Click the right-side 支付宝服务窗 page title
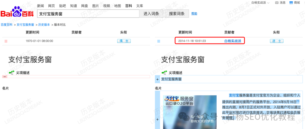The width and height of the screenshot is (305, 129). click(x=183, y=60)
